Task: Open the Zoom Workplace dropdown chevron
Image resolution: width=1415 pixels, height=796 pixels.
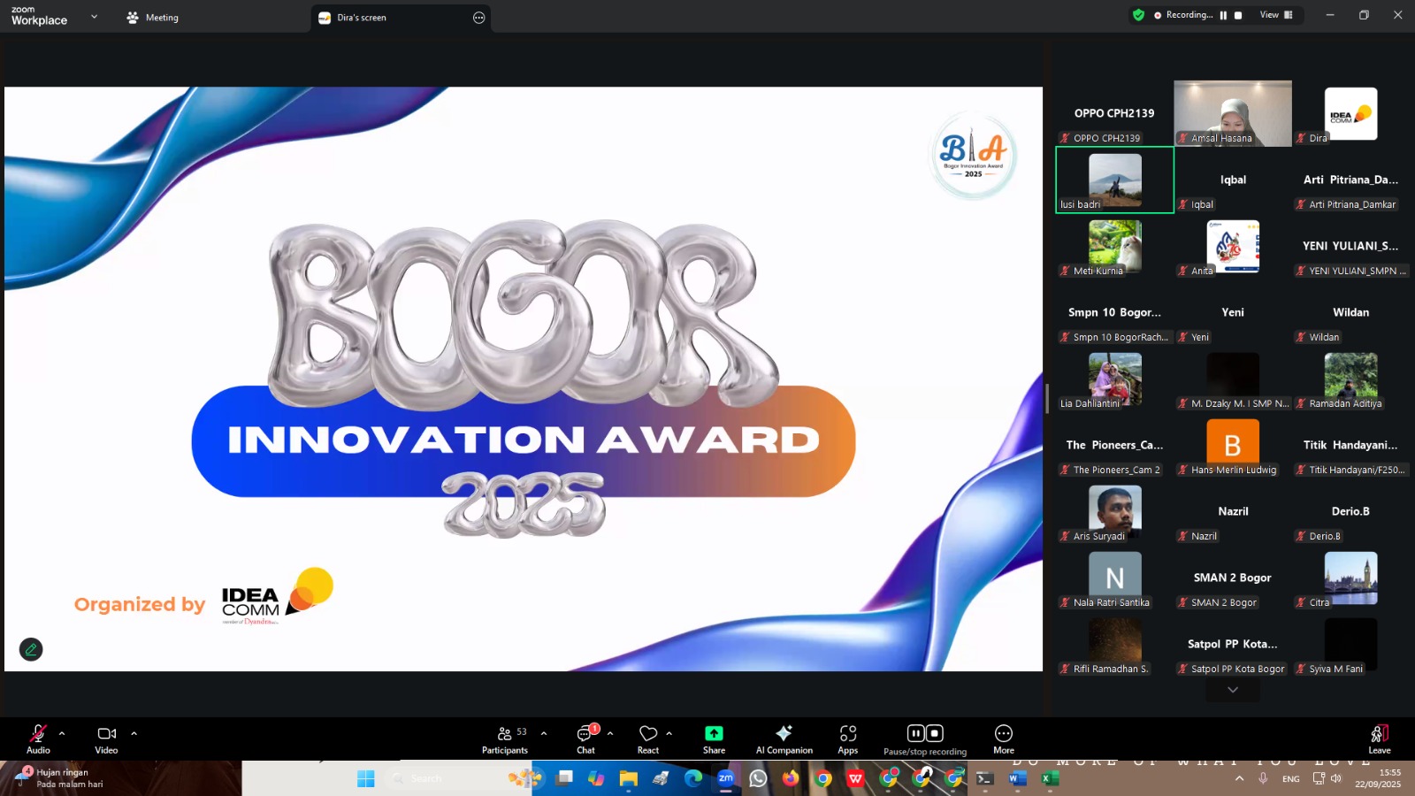Action: [x=95, y=17]
